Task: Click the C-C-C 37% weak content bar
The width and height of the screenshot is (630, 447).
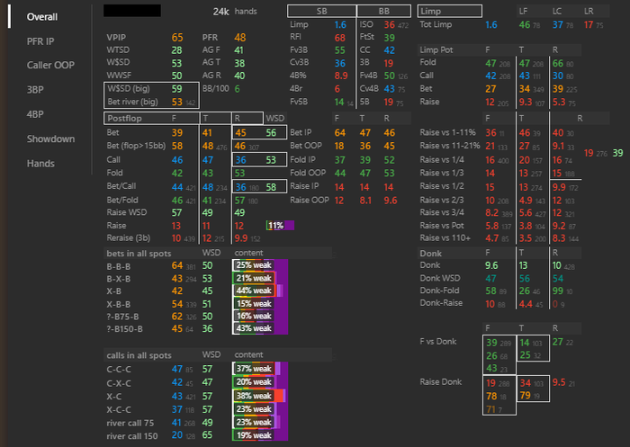Action: 260,368
